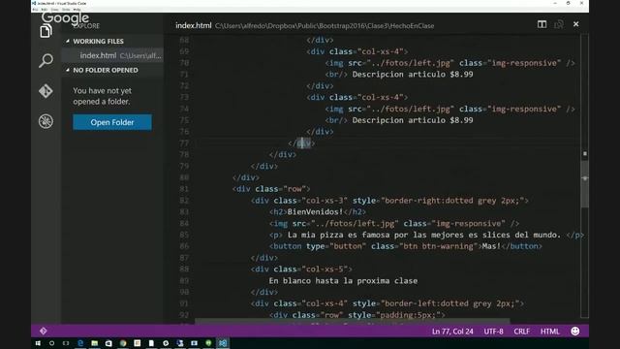The image size is (620, 349).
Task: Place cursor on line 81 div class row
Action: click(x=271, y=189)
